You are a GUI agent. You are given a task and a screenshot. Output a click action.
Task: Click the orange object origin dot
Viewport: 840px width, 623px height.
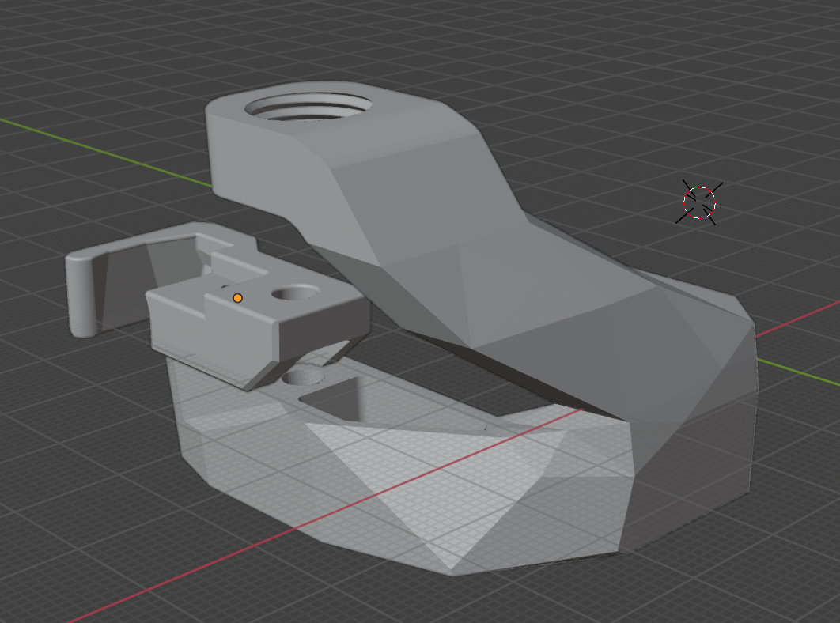coord(238,298)
